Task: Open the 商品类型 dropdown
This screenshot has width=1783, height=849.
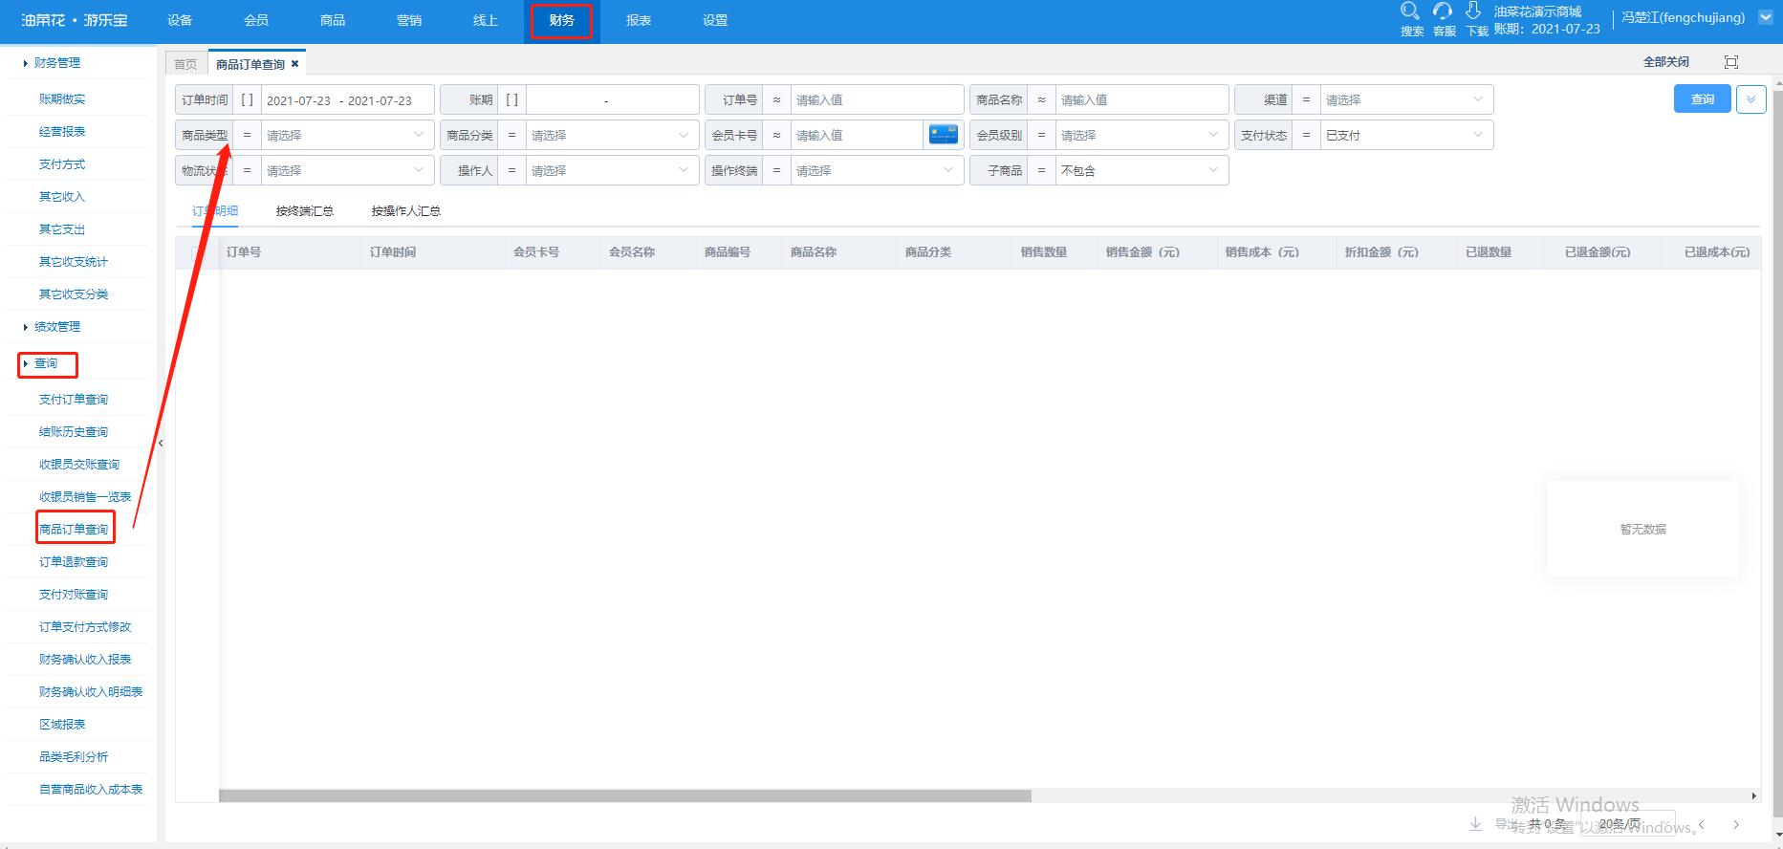Action: 347,135
